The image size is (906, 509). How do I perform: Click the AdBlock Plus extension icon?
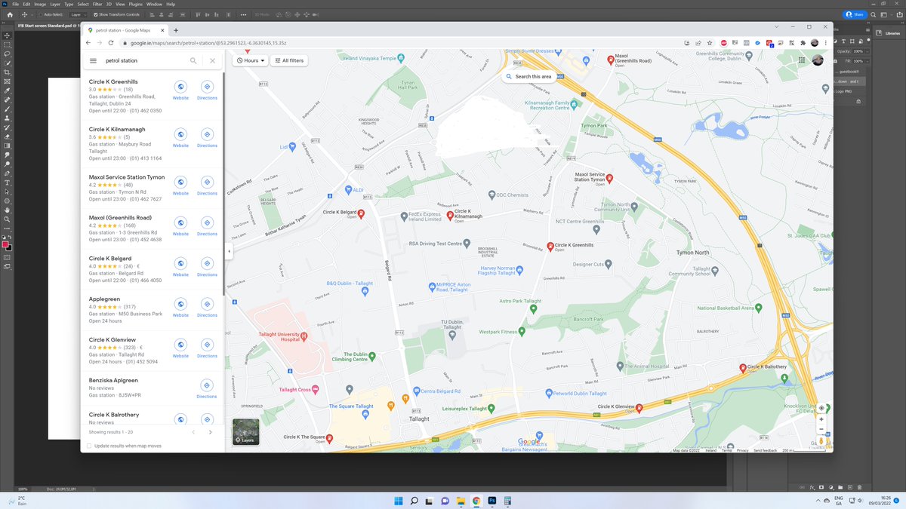point(723,42)
